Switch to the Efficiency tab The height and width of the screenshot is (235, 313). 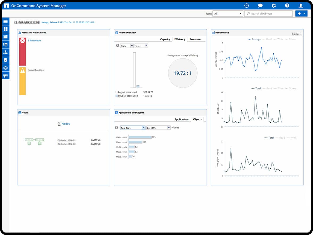pyautogui.click(x=180, y=40)
